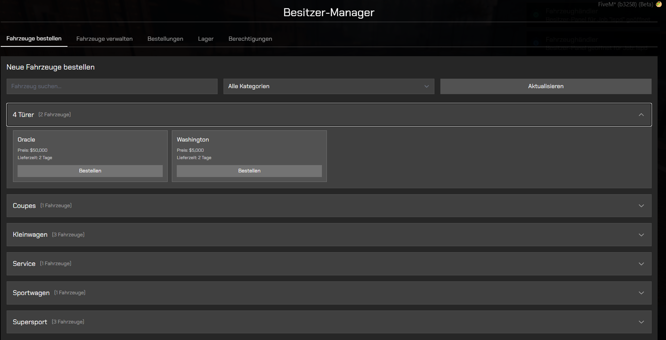Focus the Fahrzeug suchen search field
666x340 pixels.
112,86
